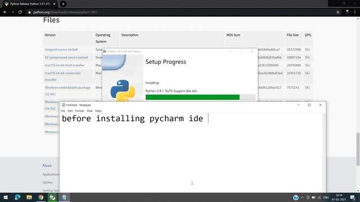Click the Setup Progress heading in installer

click(166, 62)
